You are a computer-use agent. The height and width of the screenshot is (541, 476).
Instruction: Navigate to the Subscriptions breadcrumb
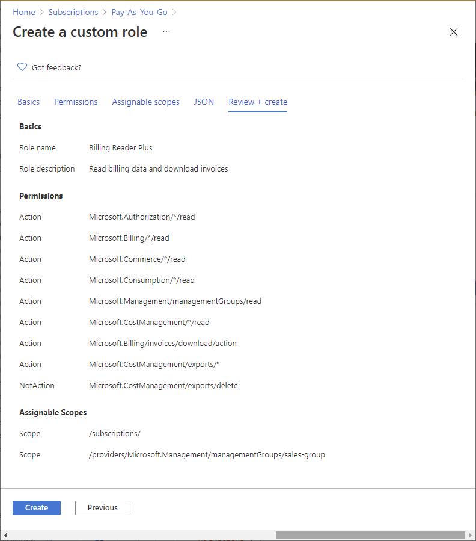click(x=73, y=12)
